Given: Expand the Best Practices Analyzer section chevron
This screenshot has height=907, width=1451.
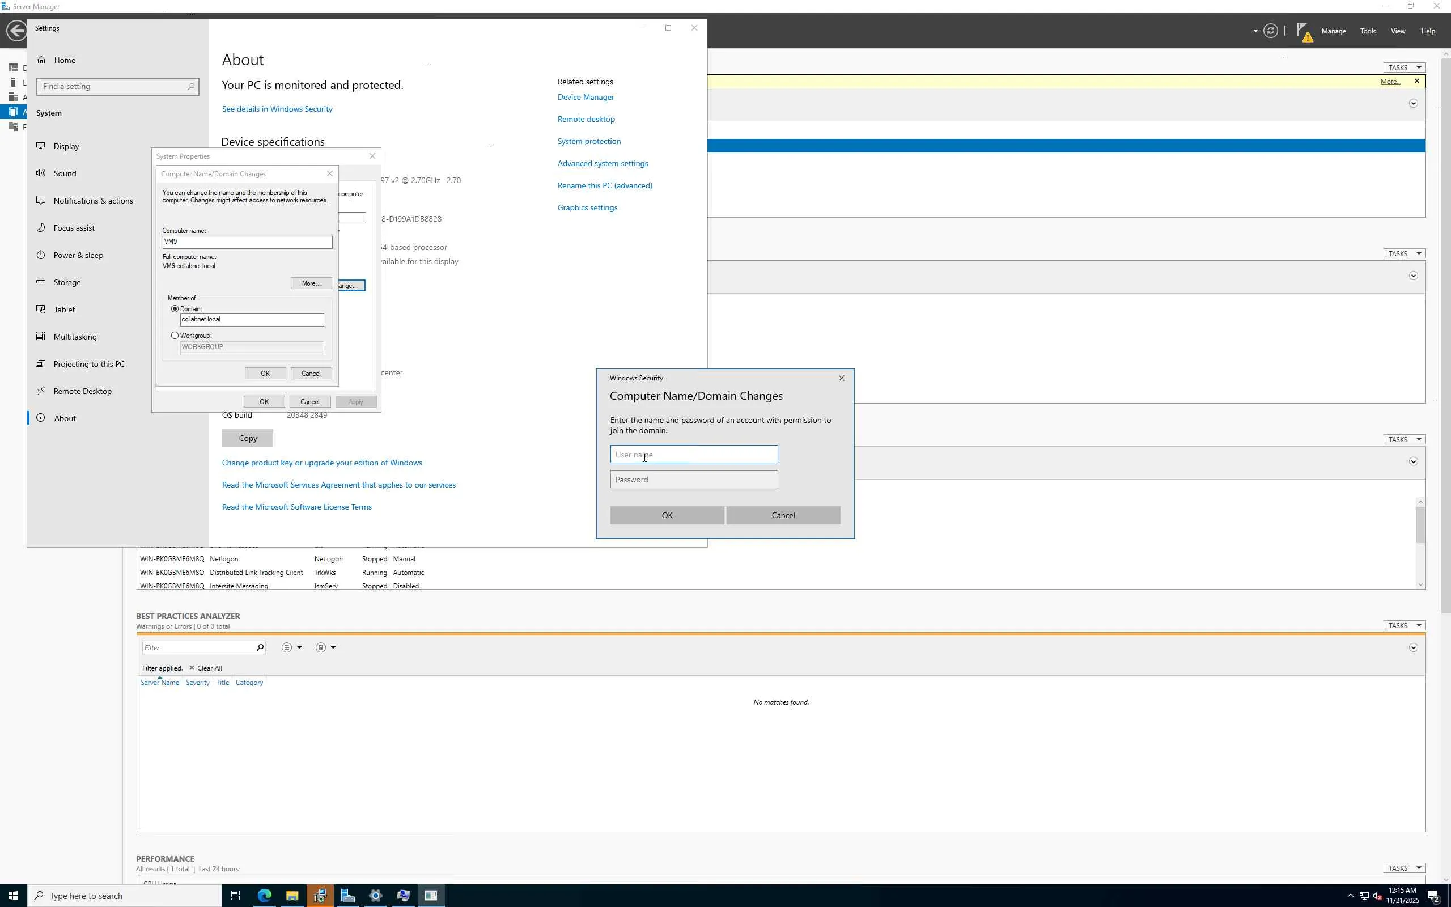Looking at the screenshot, I should pos(1413,647).
